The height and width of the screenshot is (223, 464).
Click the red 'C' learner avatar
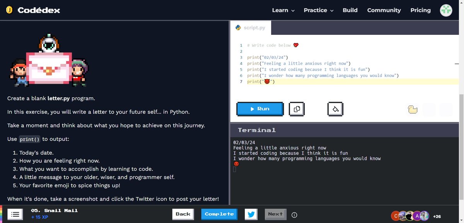click(395, 216)
